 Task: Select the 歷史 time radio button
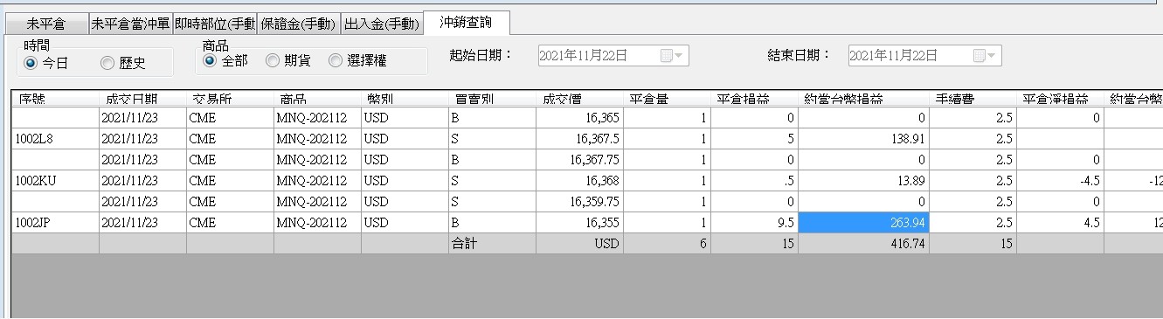coord(123,63)
